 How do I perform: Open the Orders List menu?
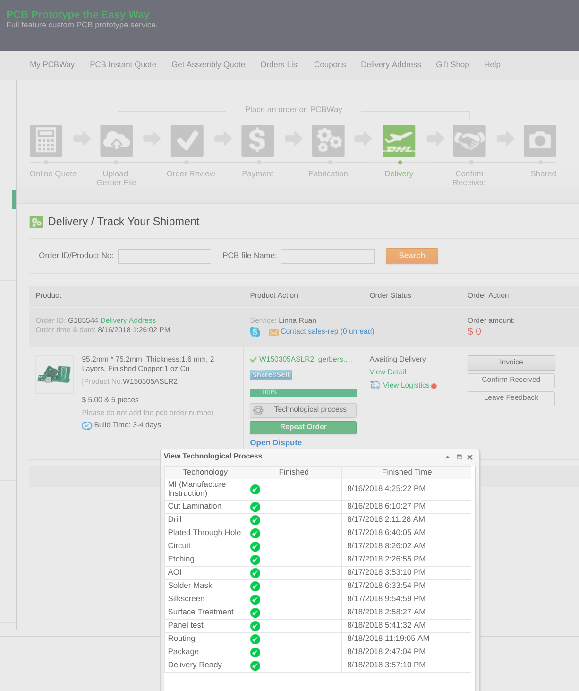pos(280,65)
